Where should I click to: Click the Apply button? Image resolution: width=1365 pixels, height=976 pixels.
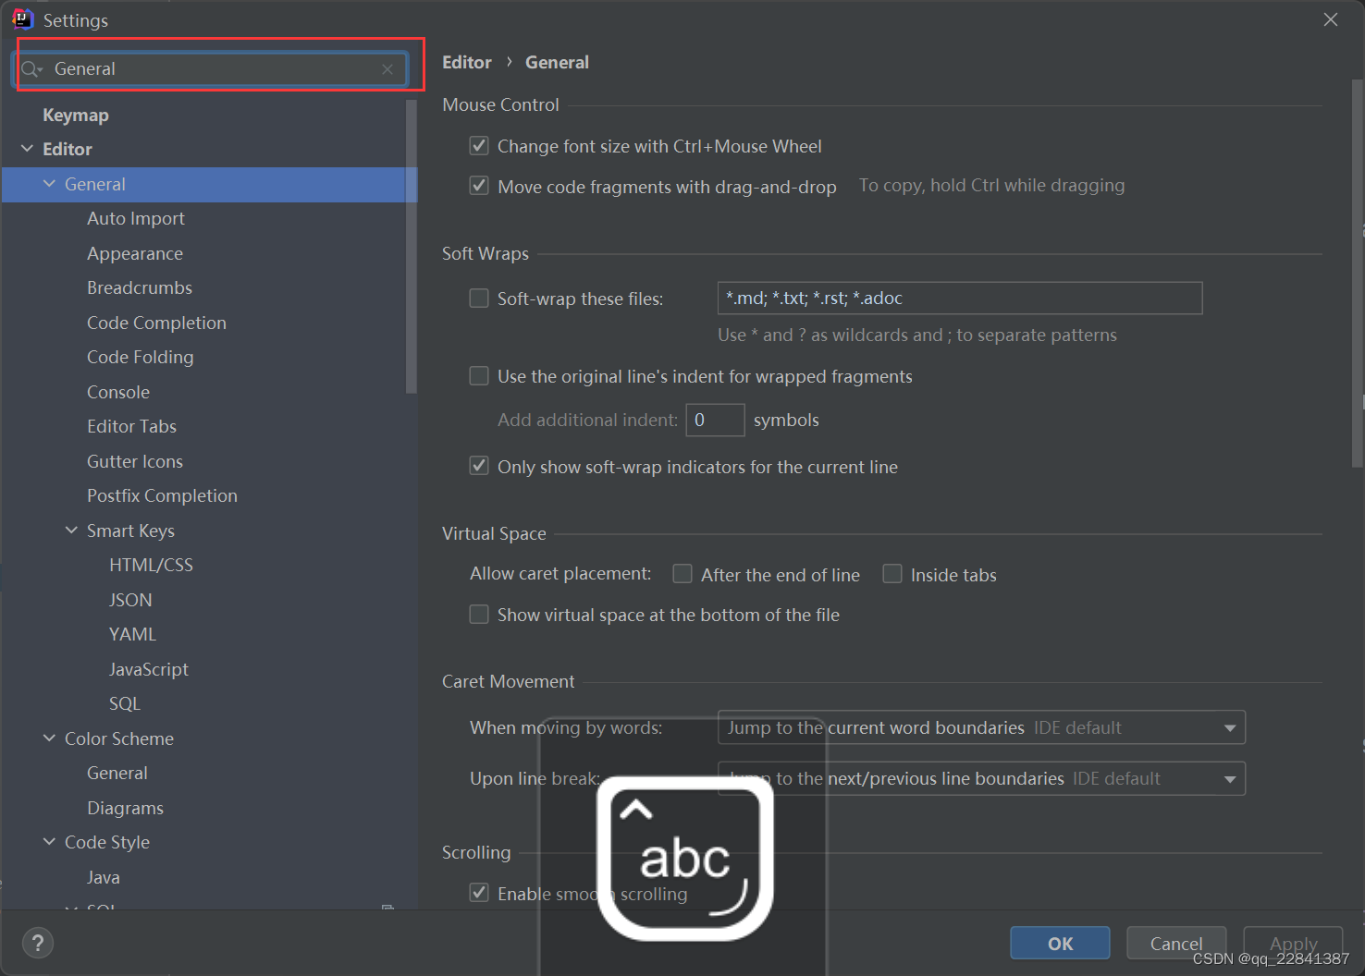[x=1293, y=943]
